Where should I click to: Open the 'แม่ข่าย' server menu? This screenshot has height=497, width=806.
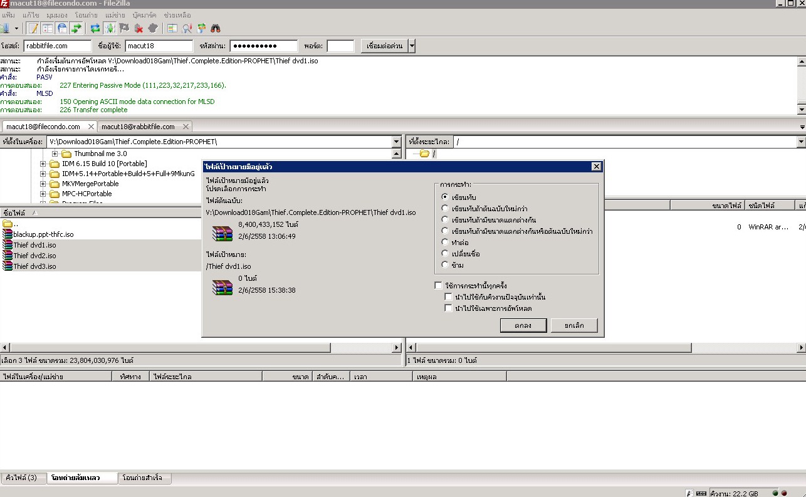(x=115, y=14)
